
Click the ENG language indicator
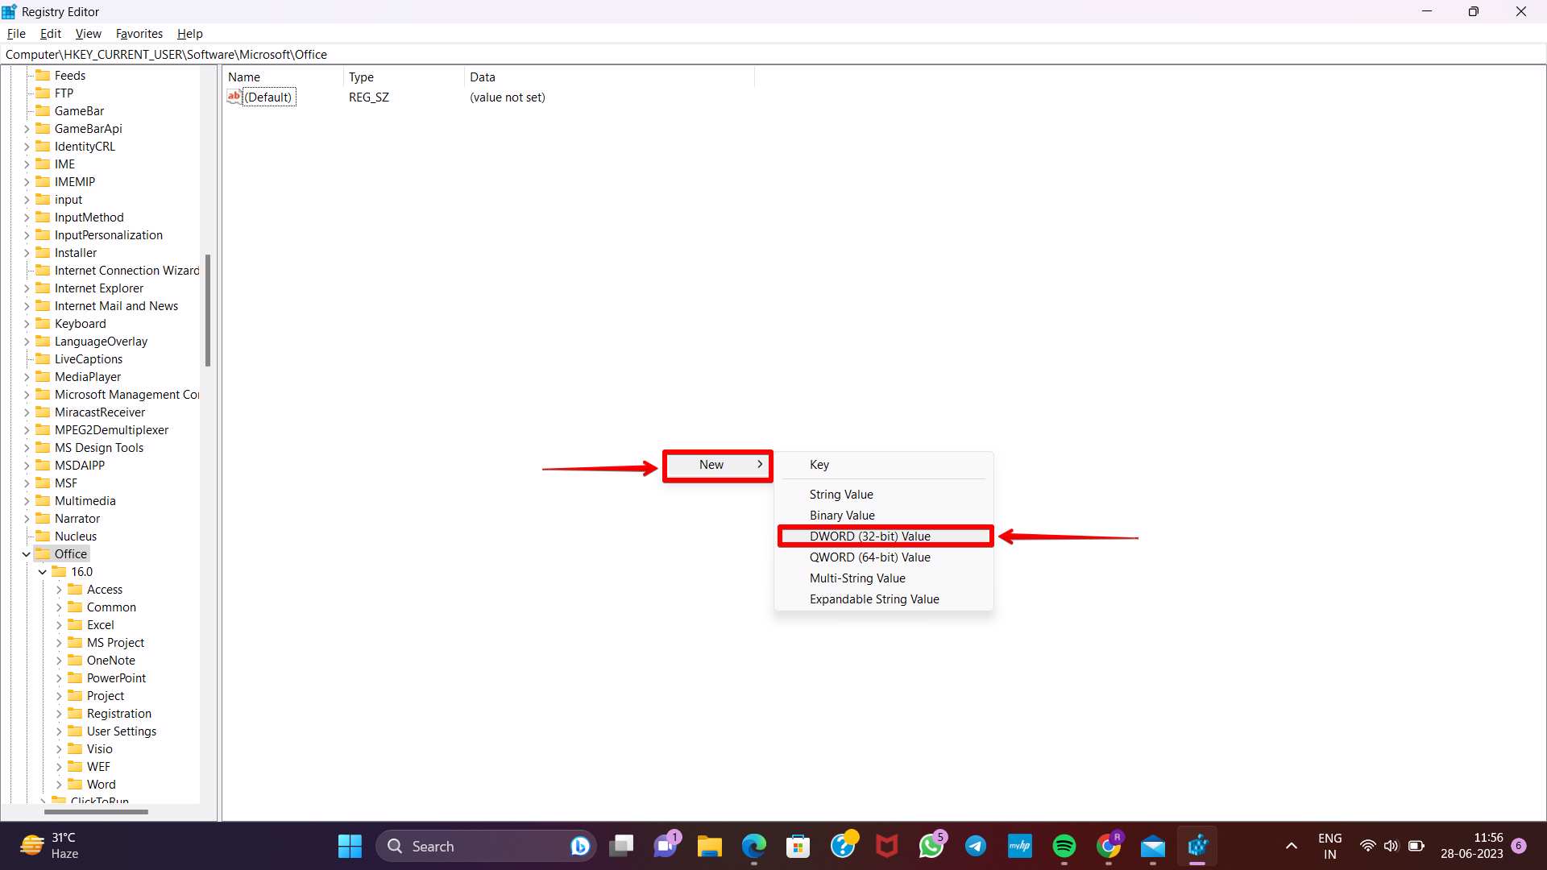tap(1329, 846)
